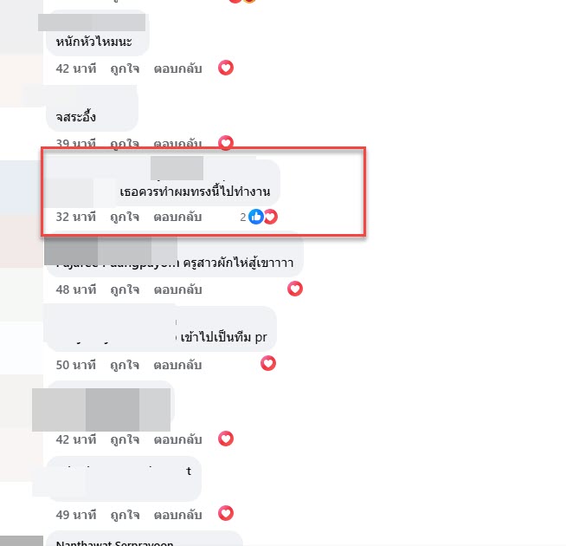Reply to หนักหัวไหมนะ comment via ตอบกลับ
Viewport: 566px width, 546px height.
pyautogui.click(x=177, y=68)
